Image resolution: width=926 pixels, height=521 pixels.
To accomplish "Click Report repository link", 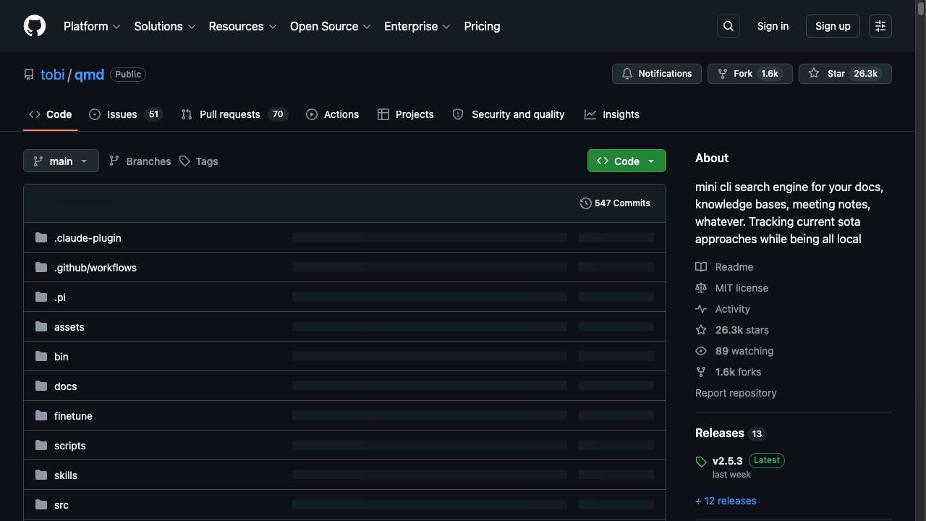I will pyautogui.click(x=736, y=393).
